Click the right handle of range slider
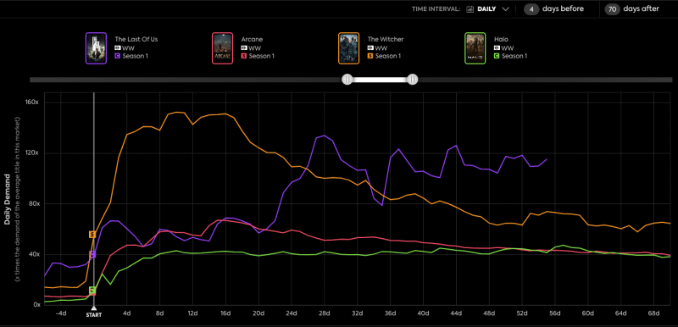The width and height of the screenshot is (678, 327). 413,80
